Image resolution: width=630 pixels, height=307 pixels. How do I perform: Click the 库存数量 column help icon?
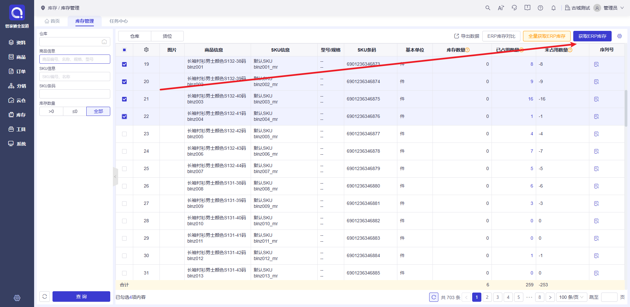(468, 50)
